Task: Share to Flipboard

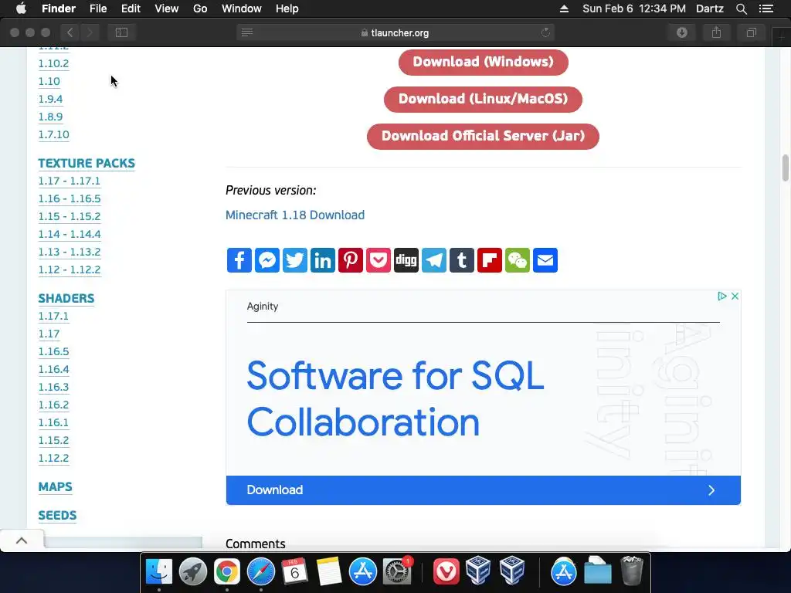Action: point(489,260)
